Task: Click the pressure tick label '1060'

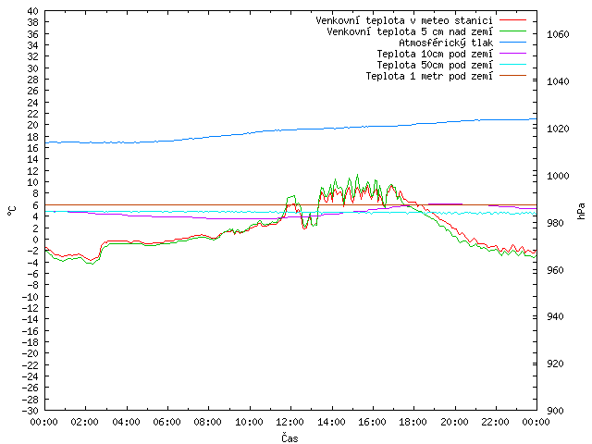Action: coord(558,34)
